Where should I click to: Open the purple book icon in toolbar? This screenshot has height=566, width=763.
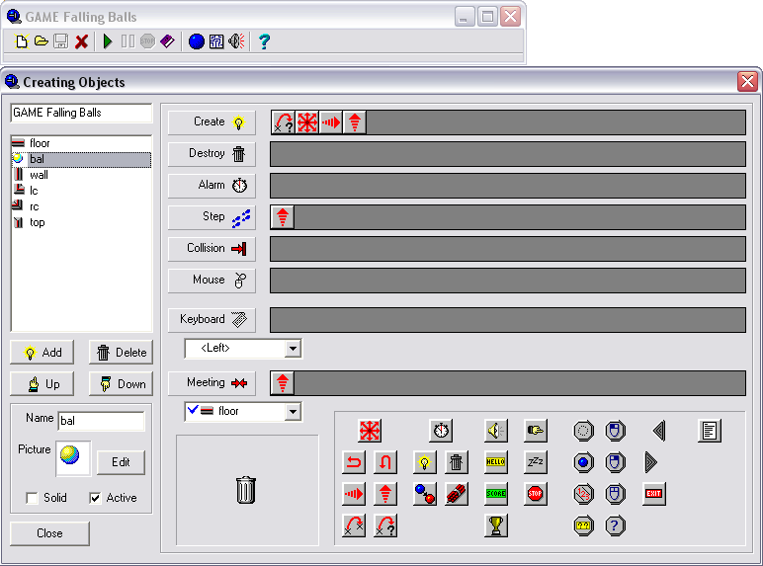[x=167, y=41]
